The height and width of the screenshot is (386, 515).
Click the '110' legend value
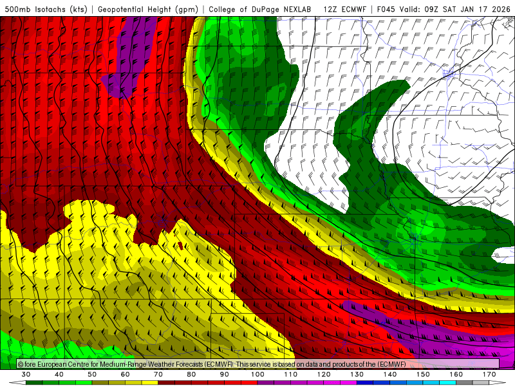point(291,374)
